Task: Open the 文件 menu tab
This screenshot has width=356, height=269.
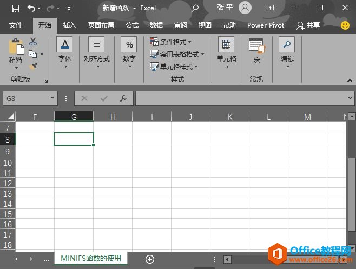Action: pyautogui.click(x=16, y=25)
